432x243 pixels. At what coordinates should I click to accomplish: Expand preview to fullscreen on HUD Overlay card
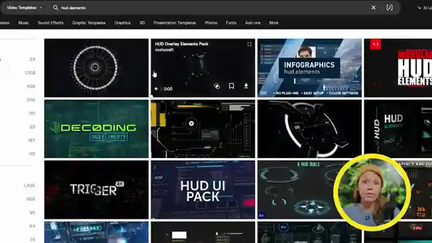[x=249, y=44]
